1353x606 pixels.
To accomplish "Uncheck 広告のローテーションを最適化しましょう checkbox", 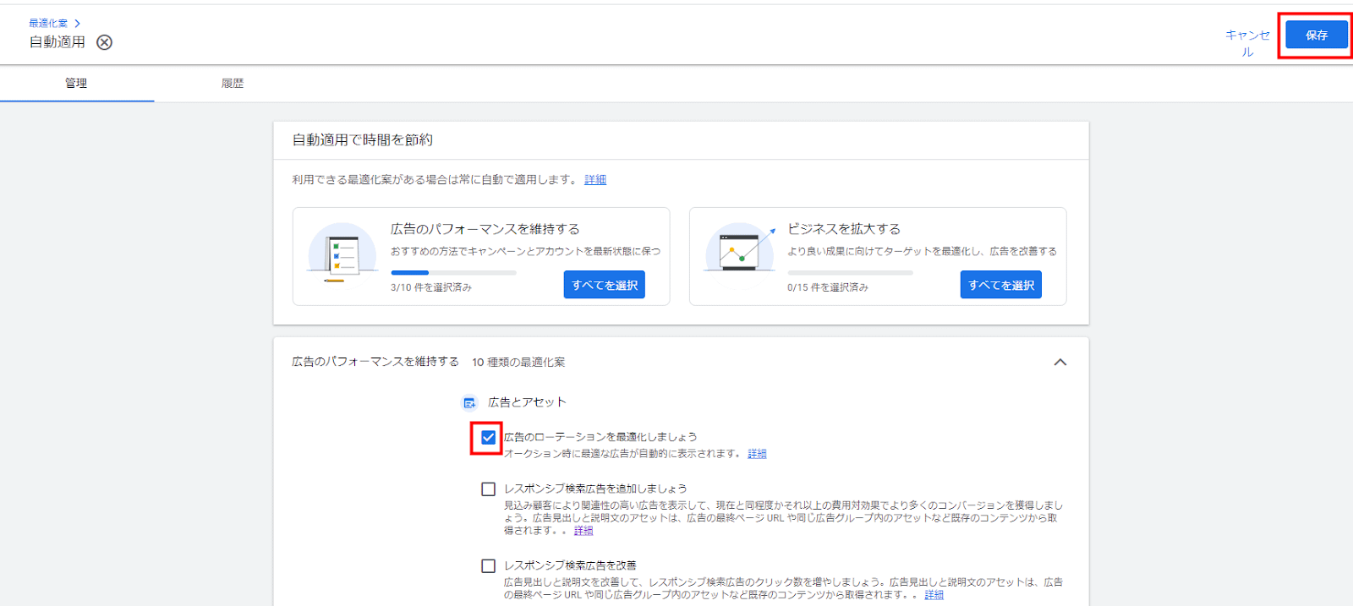I will tap(488, 438).
